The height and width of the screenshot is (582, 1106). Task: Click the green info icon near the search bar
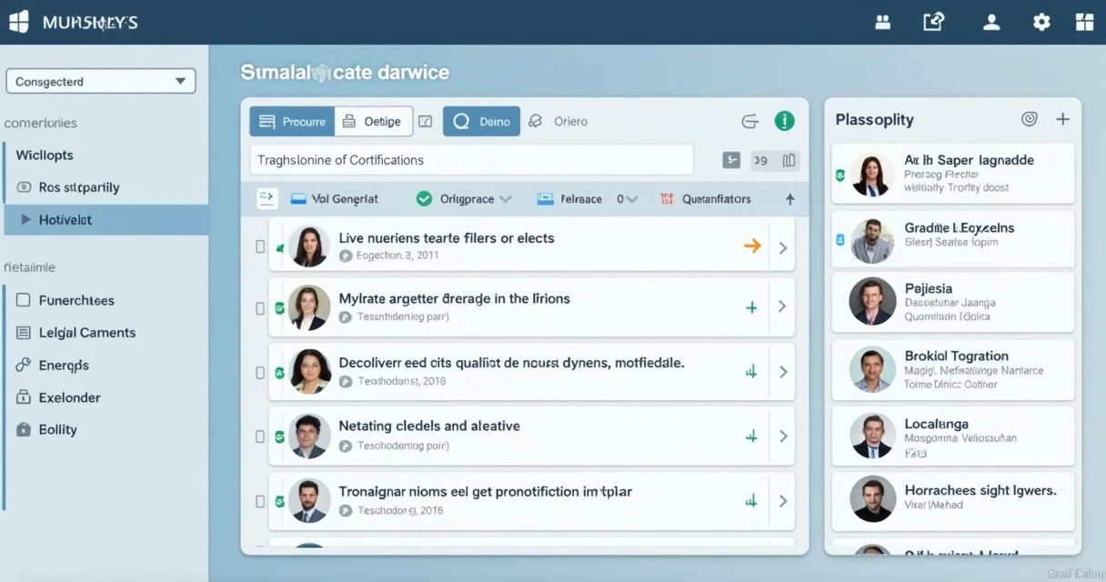tap(784, 120)
